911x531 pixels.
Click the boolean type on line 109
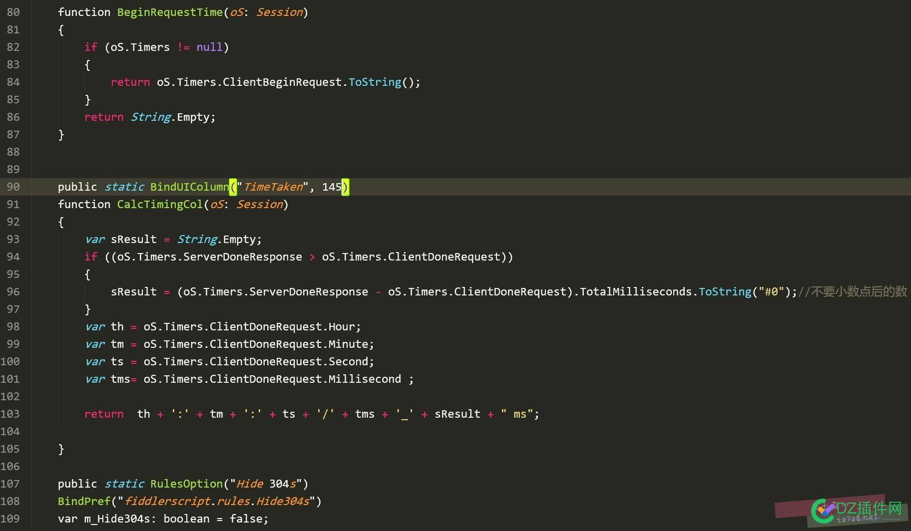pos(186,519)
